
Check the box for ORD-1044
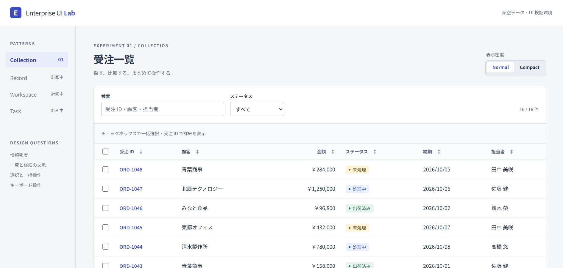(105, 247)
